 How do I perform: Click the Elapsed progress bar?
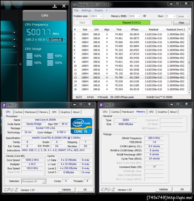[x=132, y=23]
